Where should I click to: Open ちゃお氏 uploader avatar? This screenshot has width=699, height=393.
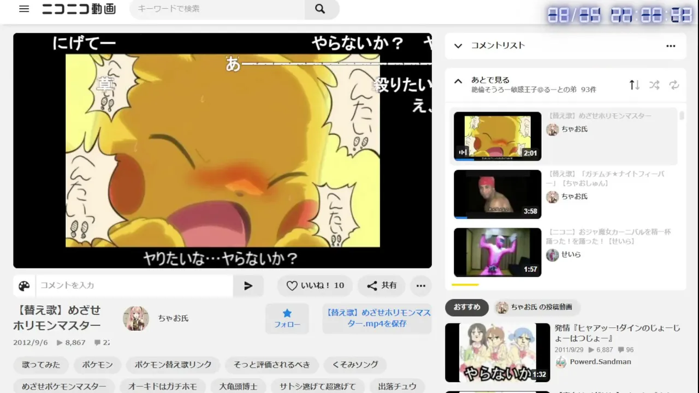pyautogui.click(x=136, y=318)
